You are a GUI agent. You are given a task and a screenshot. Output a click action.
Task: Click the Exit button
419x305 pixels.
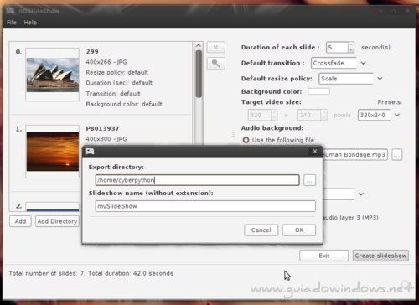click(324, 256)
